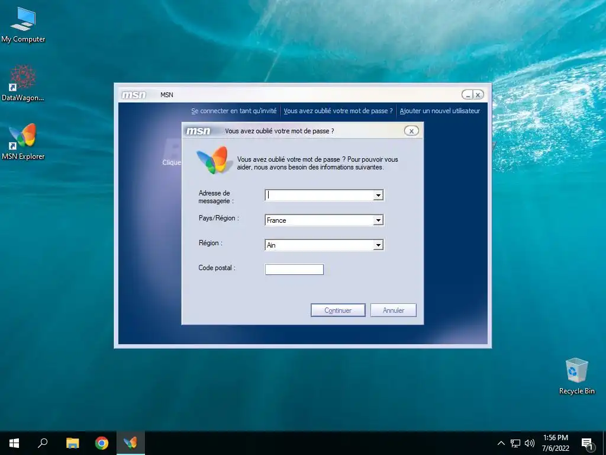Minimize the main MSN window

click(x=468, y=95)
